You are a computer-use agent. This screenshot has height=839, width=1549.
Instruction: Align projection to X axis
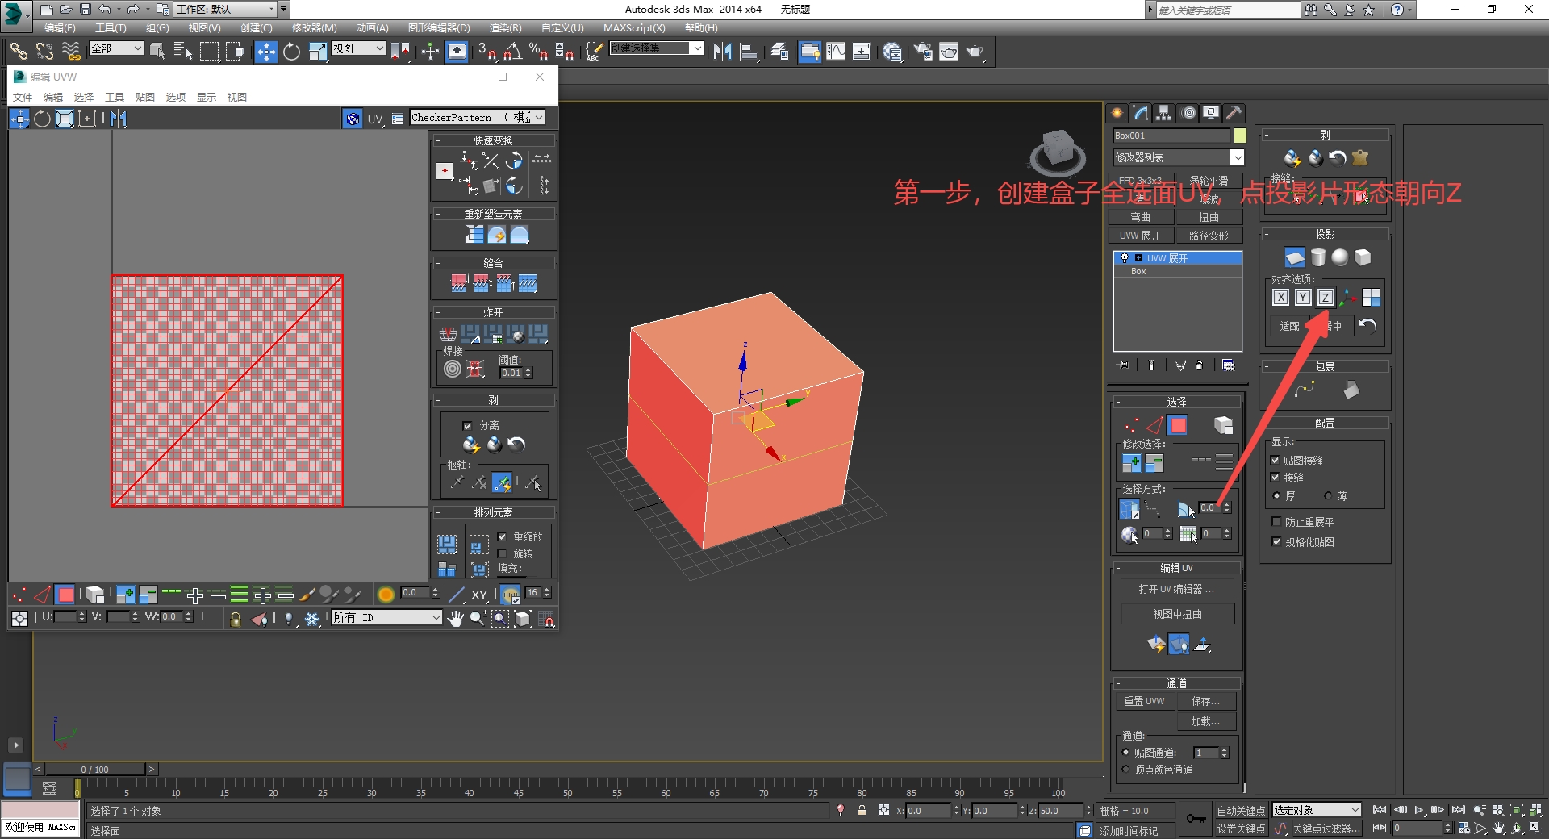coord(1280,298)
